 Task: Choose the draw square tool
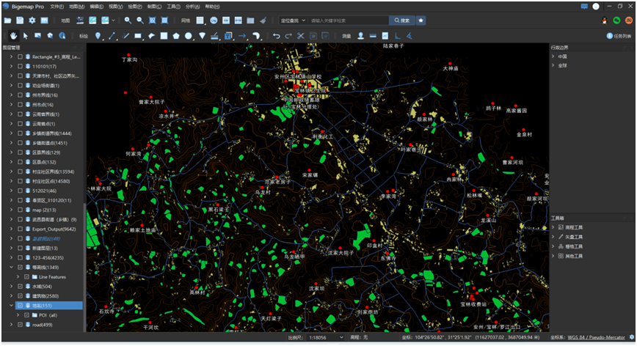click(164, 36)
